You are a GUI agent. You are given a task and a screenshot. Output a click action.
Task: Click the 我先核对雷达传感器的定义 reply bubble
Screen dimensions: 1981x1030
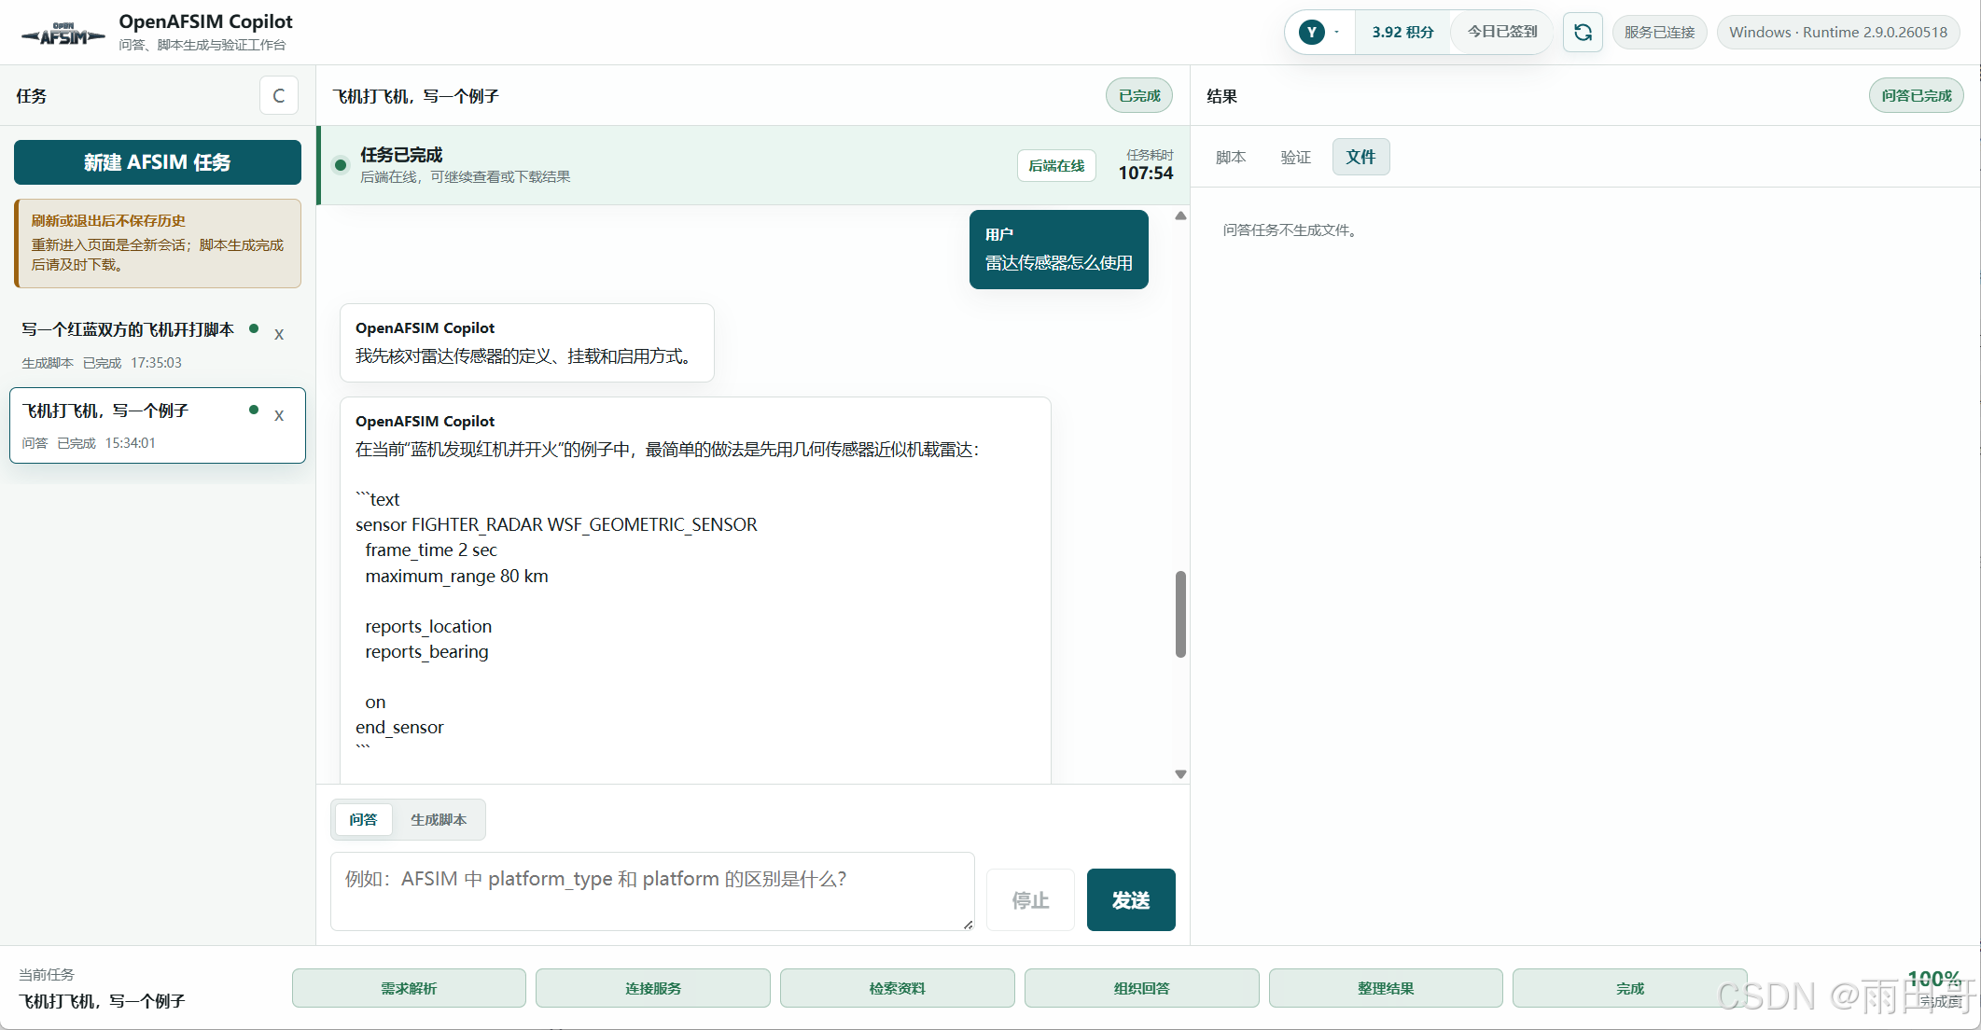pos(527,342)
